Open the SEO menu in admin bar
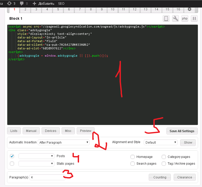Image resolution: width=202 pixels, height=187 pixels. coord(61,4)
